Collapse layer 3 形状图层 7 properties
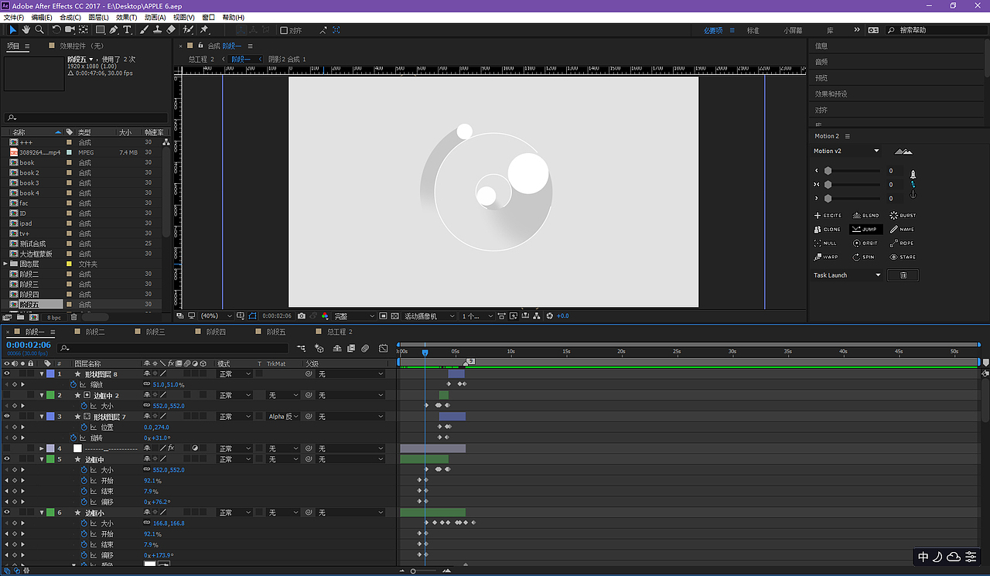Image resolution: width=990 pixels, height=576 pixels. (x=42, y=417)
